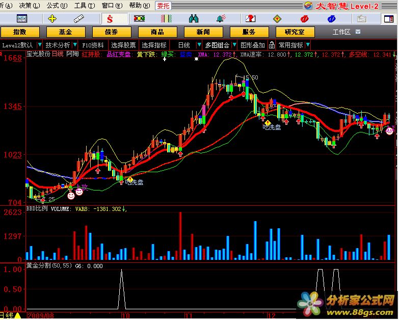Click the 宝光股份 stock name label
This screenshot has width=399, height=320.
coord(38,54)
